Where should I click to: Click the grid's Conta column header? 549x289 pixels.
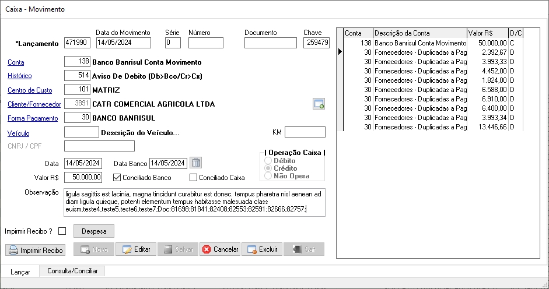[x=358, y=33]
